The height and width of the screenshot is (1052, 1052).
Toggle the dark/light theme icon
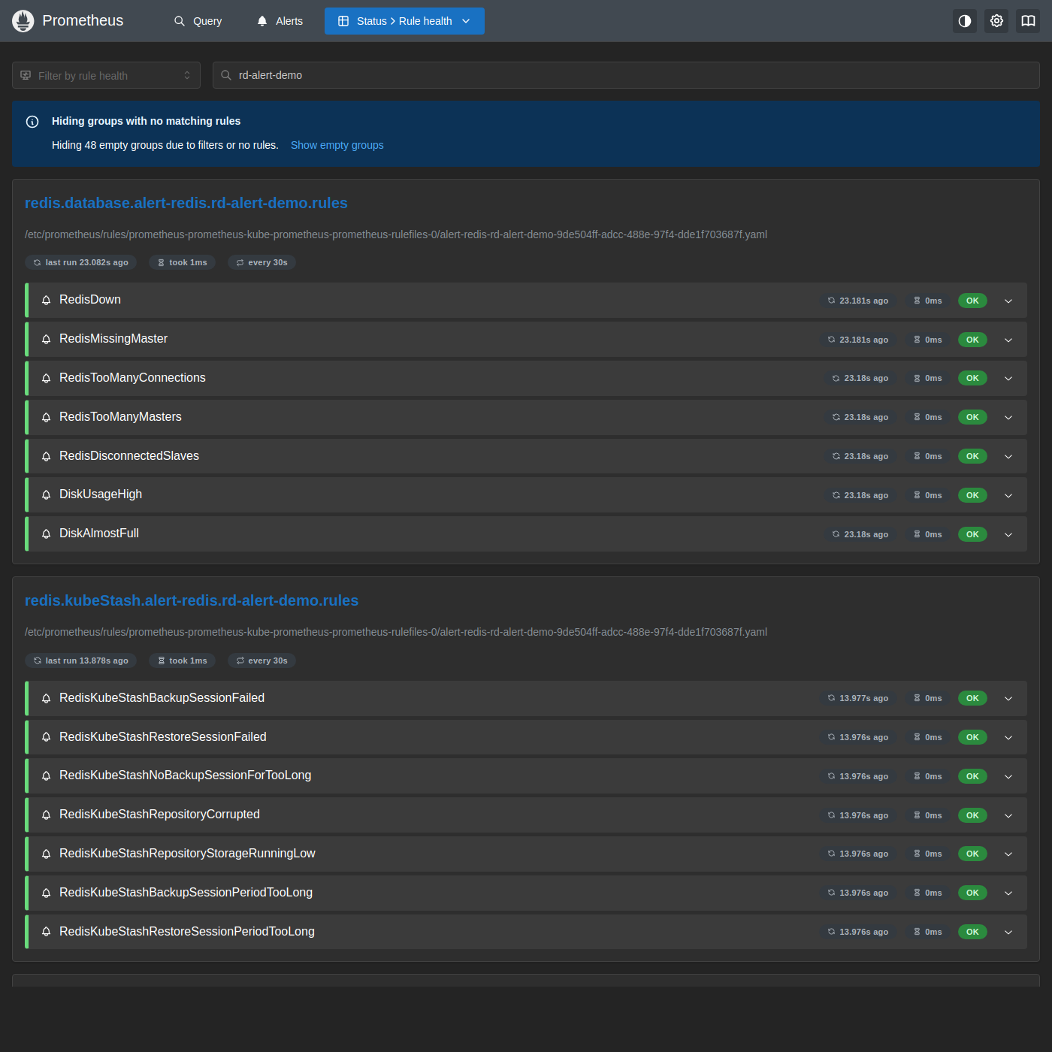965,21
